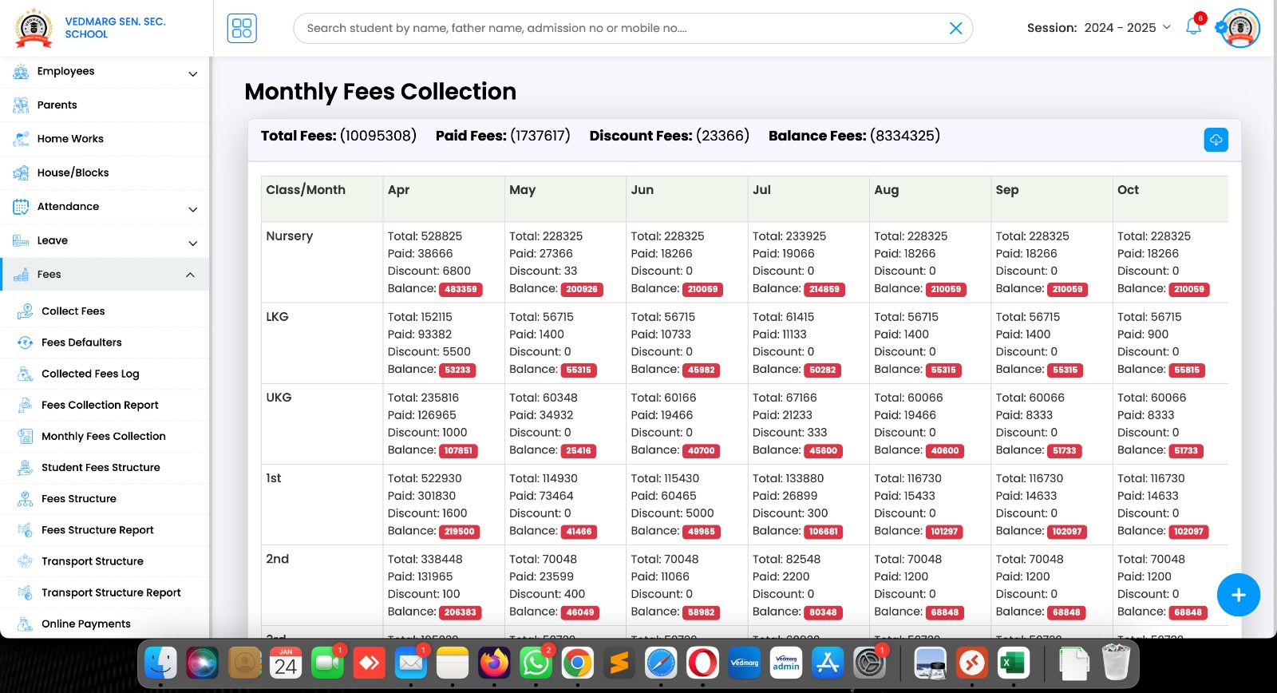Click the Leave sidebar icon
This screenshot has height=693, width=1277.
click(x=22, y=240)
